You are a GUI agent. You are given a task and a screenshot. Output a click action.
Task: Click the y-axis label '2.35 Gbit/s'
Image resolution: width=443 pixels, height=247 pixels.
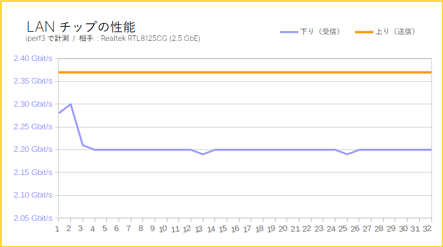33,81
